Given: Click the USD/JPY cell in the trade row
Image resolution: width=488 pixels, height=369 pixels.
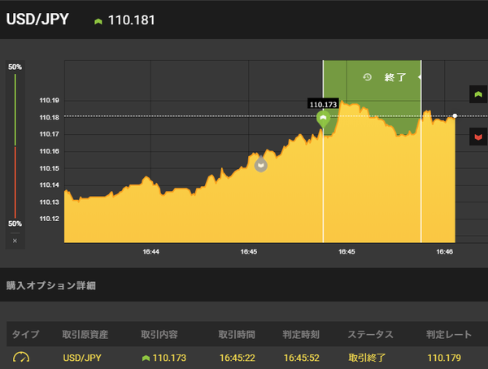Looking at the screenshot, I should click(x=82, y=358).
